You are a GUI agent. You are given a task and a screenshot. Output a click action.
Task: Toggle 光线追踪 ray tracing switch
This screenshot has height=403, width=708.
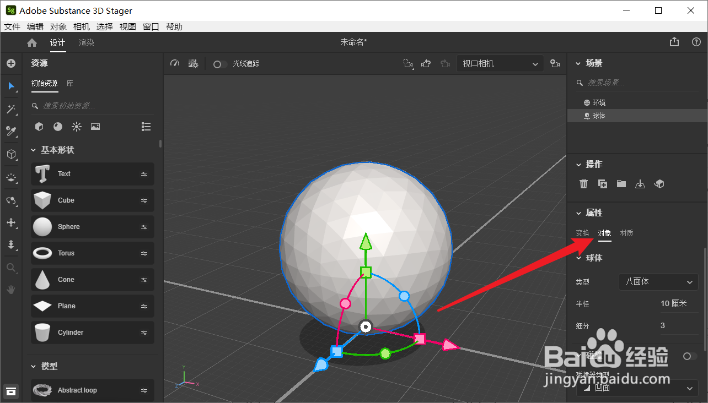[x=220, y=64]
